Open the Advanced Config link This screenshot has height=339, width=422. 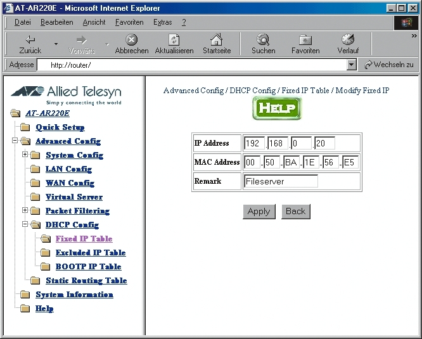[x=68, y=141]
